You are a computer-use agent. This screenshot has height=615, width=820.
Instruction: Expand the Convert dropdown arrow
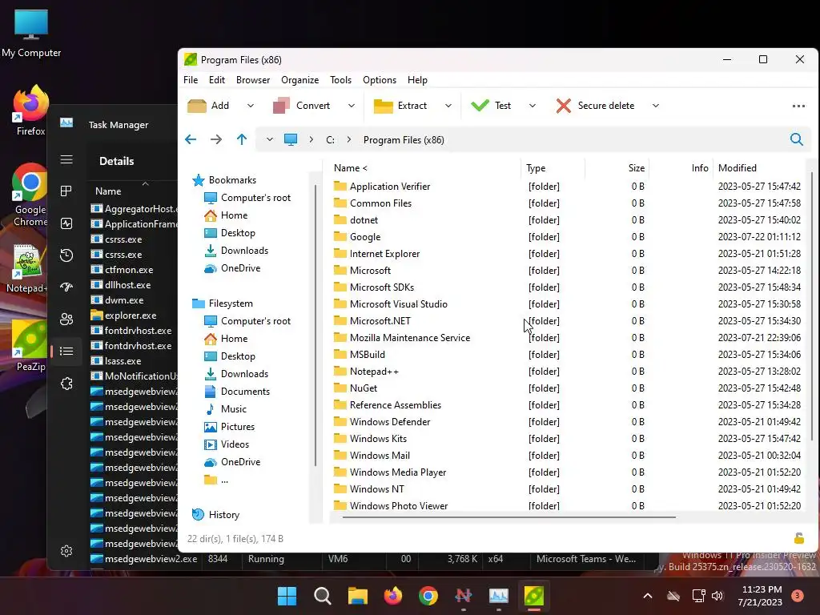352,106
